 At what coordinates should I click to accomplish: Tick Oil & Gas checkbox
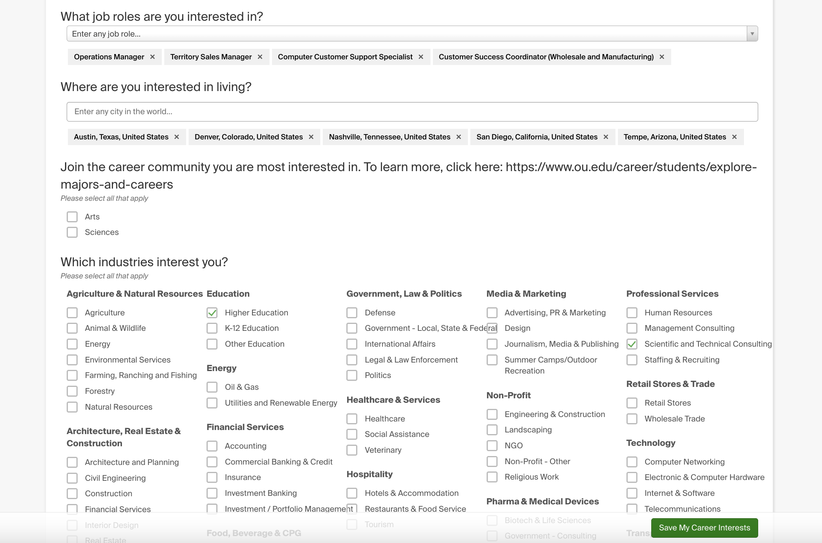click(x=212, y=387)
